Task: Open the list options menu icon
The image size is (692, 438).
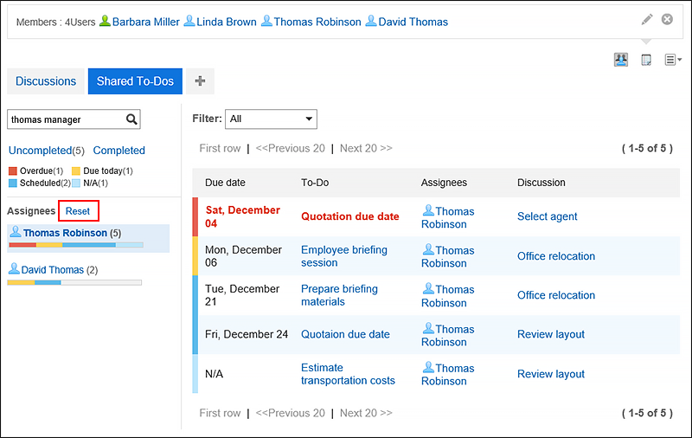Action: coord(673,60)
